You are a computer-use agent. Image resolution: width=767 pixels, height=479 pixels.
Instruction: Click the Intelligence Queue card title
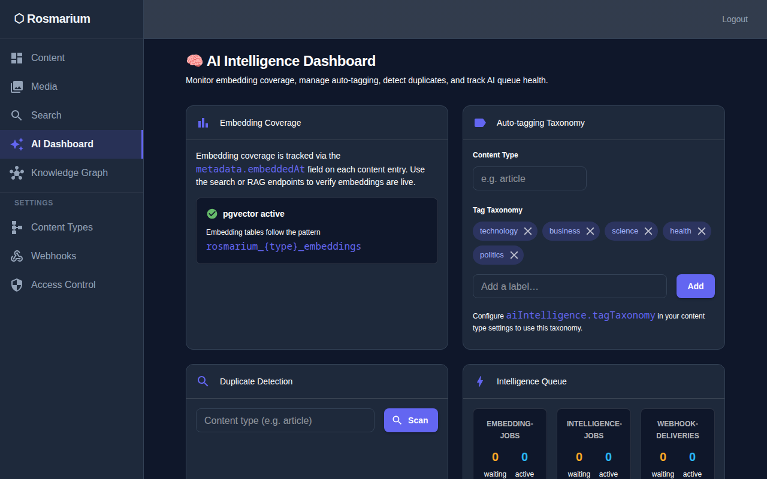point(532,381)
